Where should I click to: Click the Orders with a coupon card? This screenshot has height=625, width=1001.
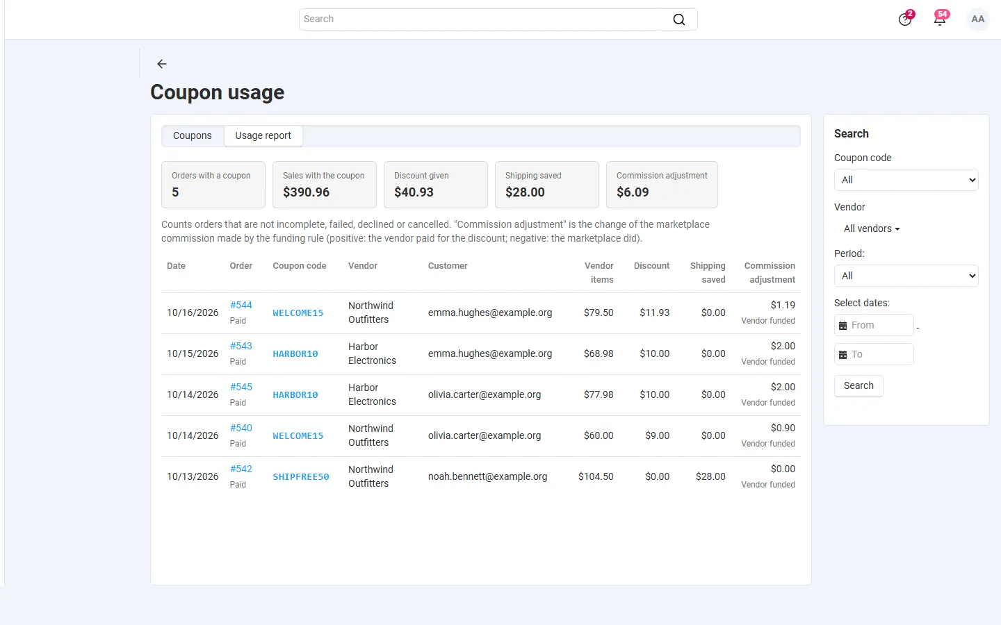coord(213,185)
